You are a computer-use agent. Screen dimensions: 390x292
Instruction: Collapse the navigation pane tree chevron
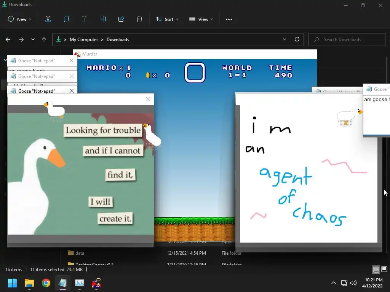click(5, 60)
